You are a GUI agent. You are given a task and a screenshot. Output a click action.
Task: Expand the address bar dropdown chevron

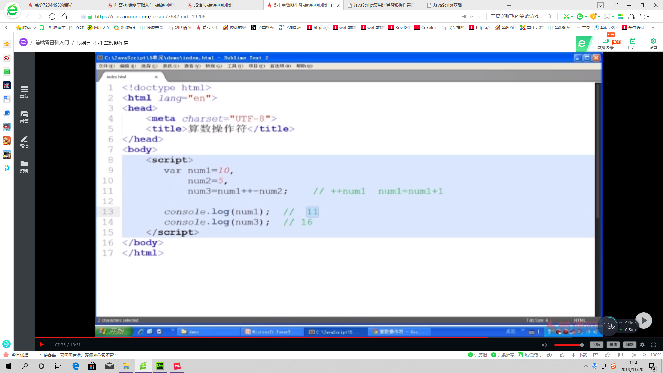[479, 17]
